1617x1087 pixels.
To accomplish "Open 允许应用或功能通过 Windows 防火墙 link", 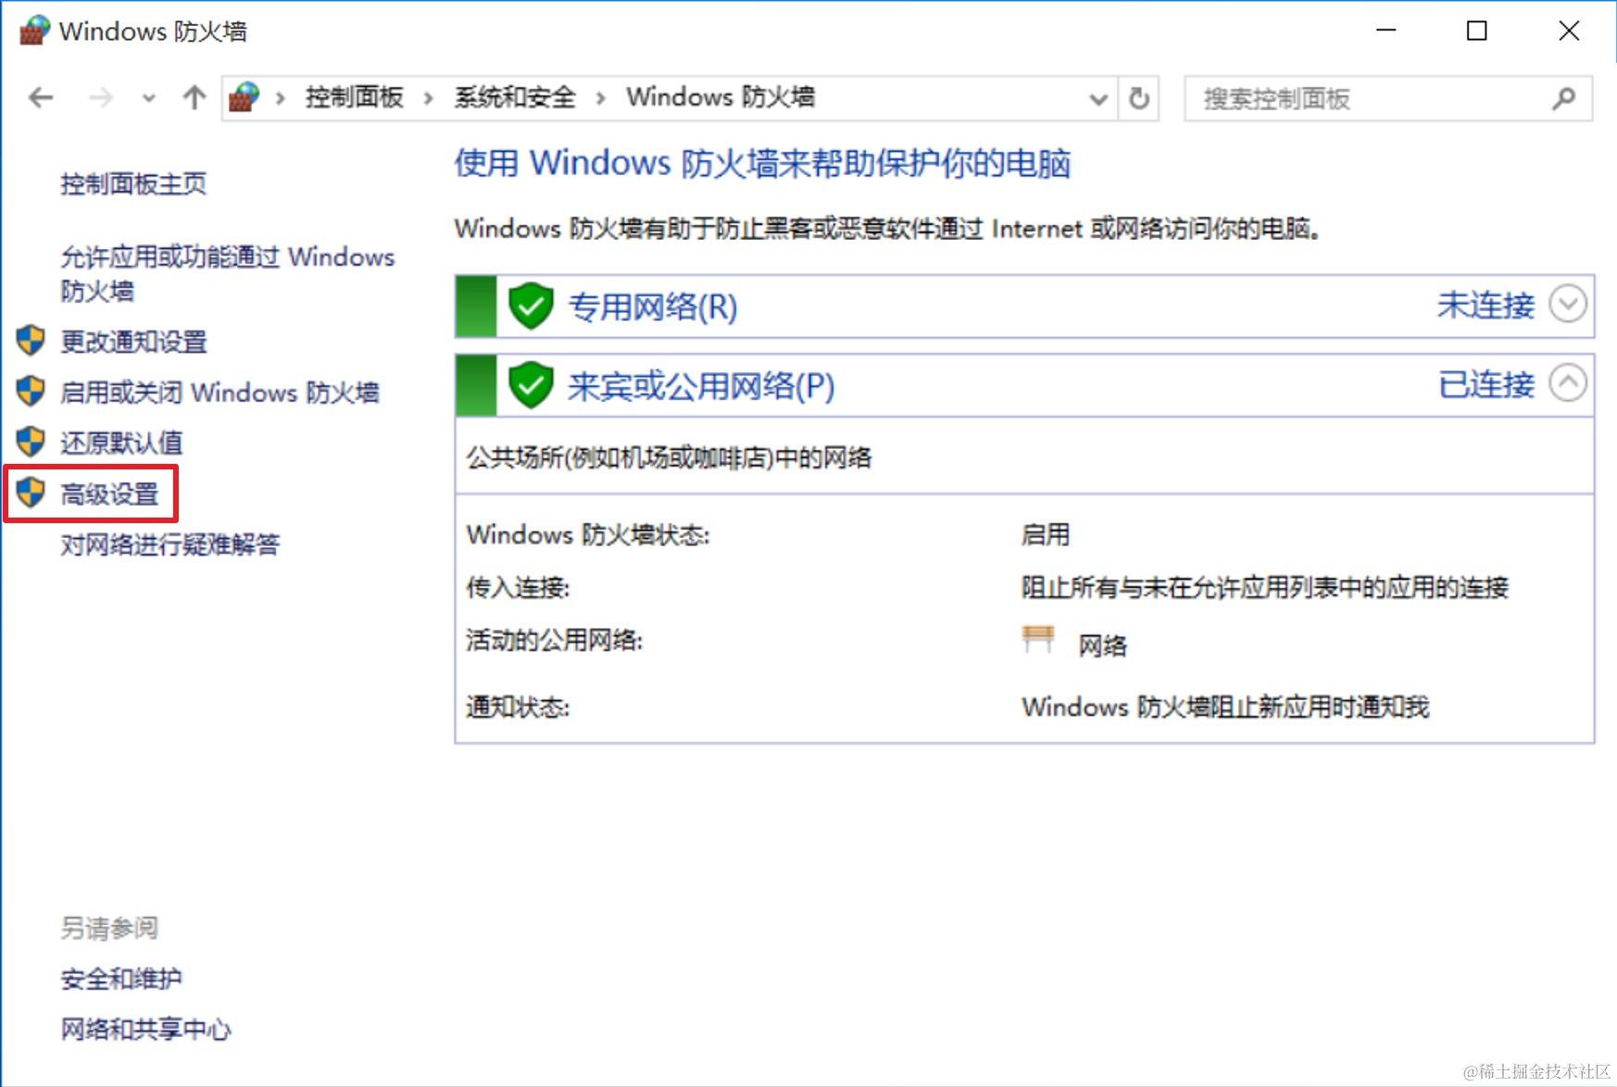I will click(228, 274).
